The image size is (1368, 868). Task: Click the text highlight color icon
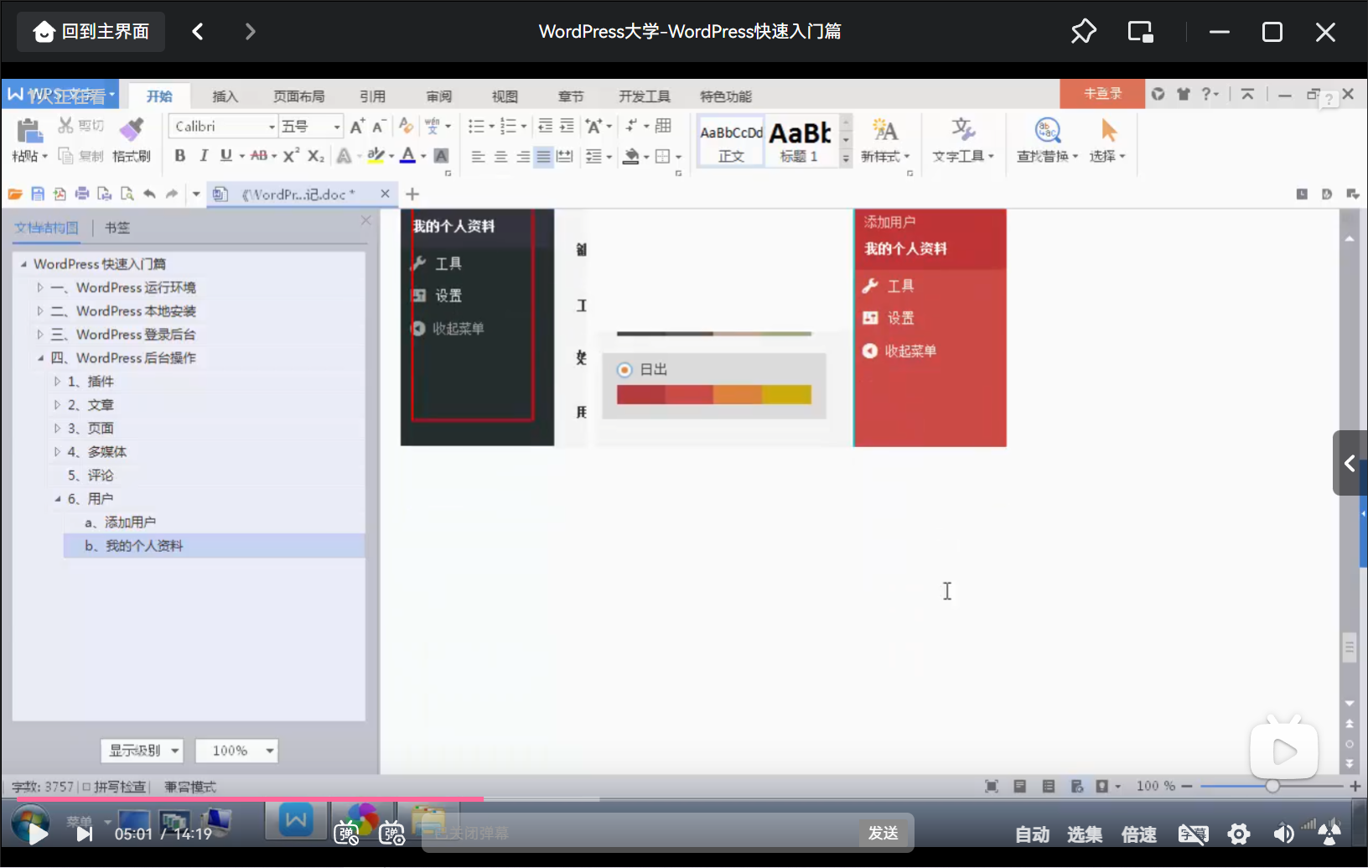(376, 155)
